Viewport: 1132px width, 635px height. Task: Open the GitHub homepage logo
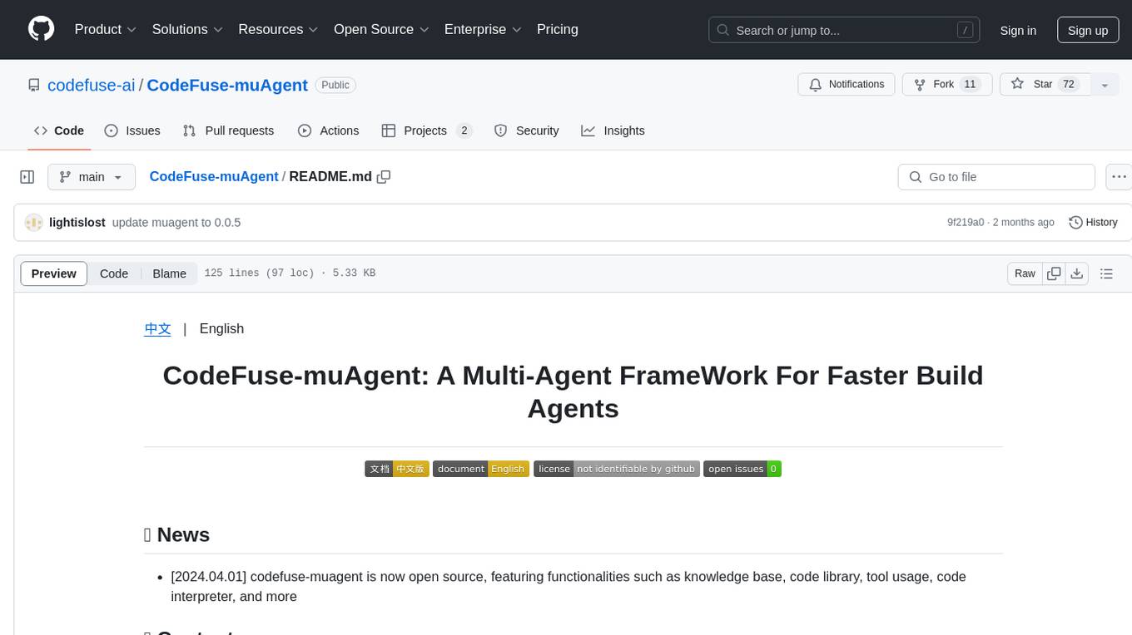click(41, 29)
